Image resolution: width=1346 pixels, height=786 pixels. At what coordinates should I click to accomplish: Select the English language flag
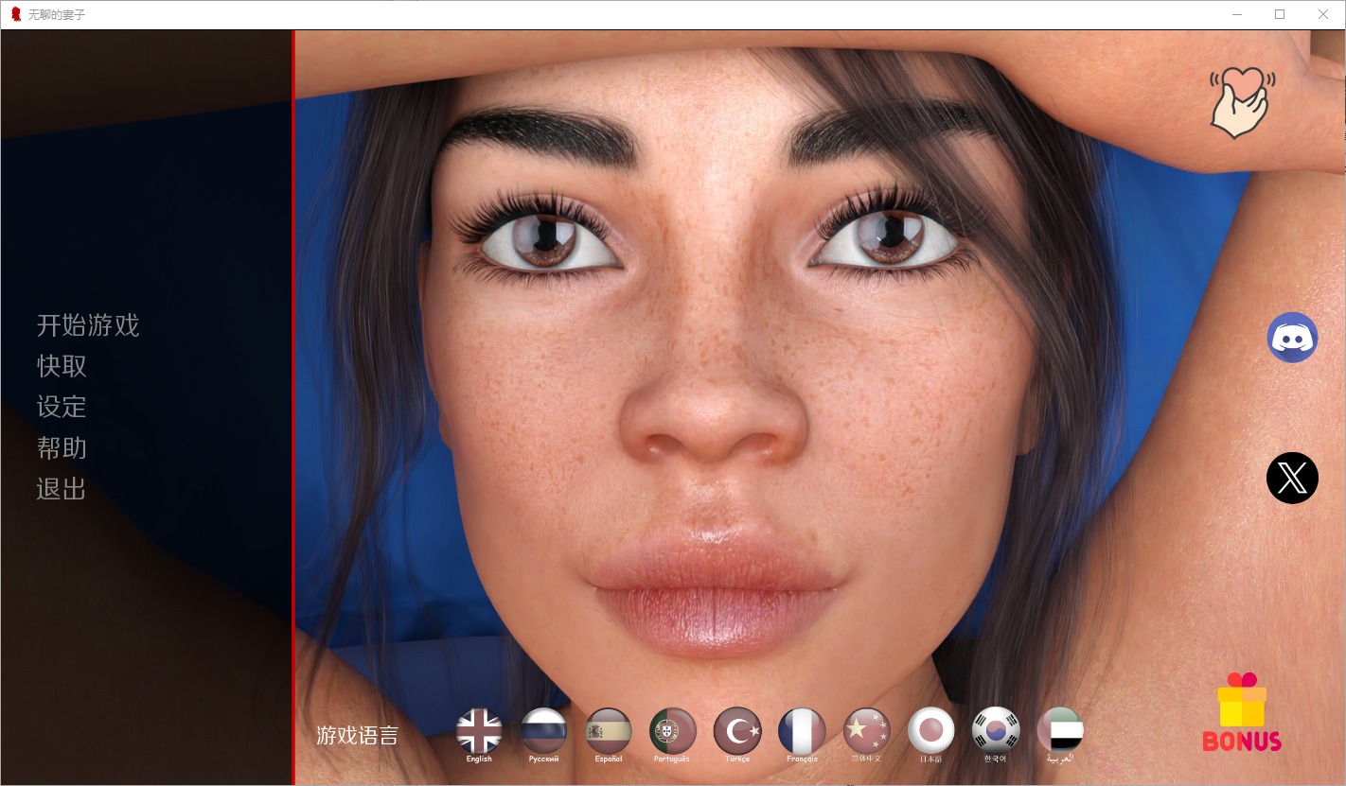point(479,731)
